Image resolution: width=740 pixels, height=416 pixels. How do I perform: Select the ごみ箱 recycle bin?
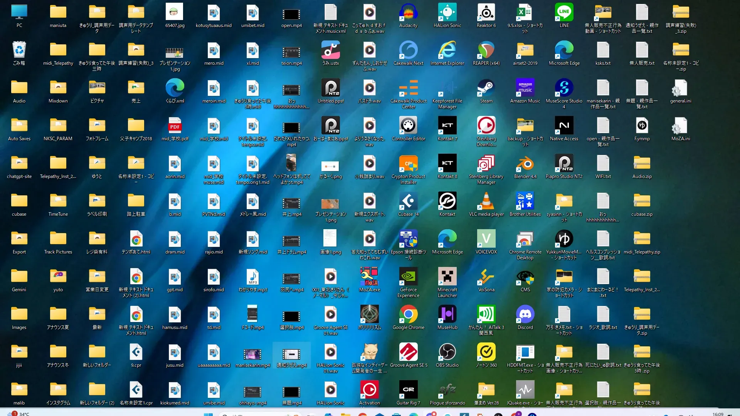tap(19, 50)
